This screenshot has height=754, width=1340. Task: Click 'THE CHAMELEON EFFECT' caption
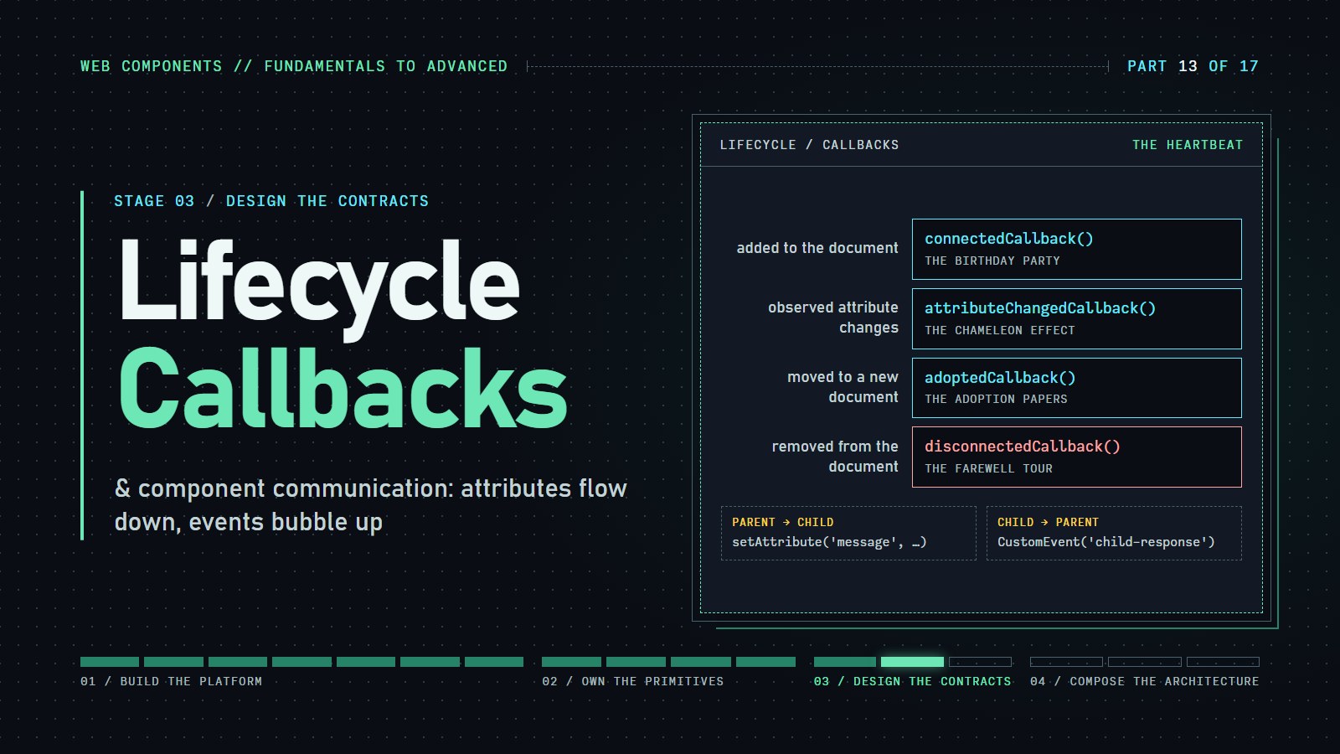pos(1000,330)
